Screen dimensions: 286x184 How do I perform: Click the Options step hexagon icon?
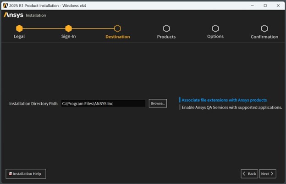click(215, 28)
